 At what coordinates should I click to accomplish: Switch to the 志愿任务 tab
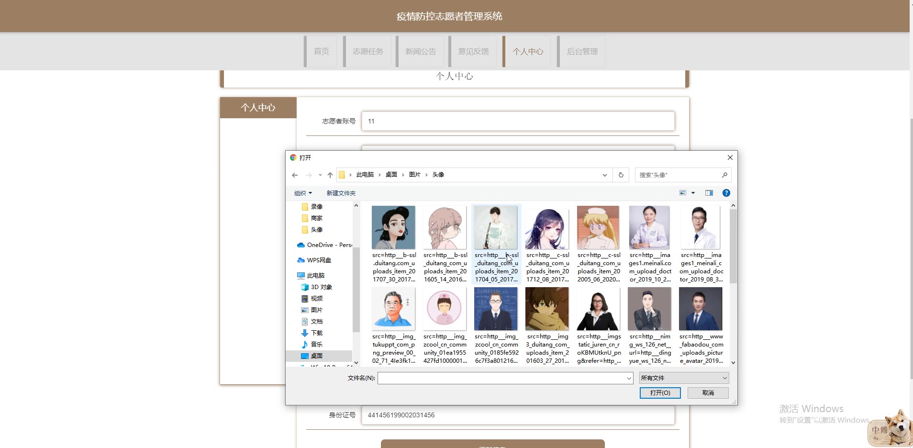click(x=367, y=52)
